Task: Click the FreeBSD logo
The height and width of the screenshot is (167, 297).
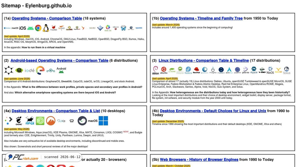Action: (x=54, y=28)
